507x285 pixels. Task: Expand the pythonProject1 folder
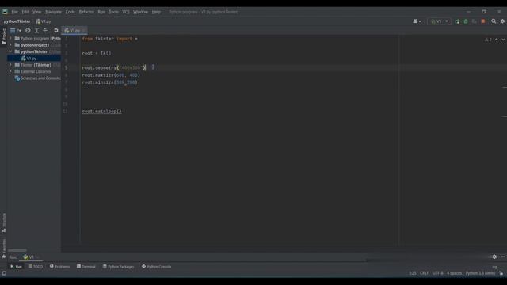pyautogui.click(x=10, y=45)
